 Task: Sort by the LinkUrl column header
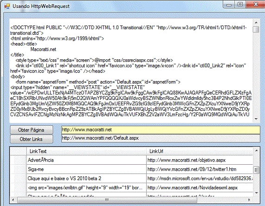(200, 151)
